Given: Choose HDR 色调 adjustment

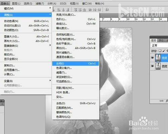Looking at the screenshot, I should pyautogui.click(x=76, y=92).
